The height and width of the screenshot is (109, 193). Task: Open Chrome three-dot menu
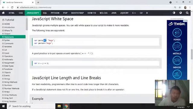(190, 7)
